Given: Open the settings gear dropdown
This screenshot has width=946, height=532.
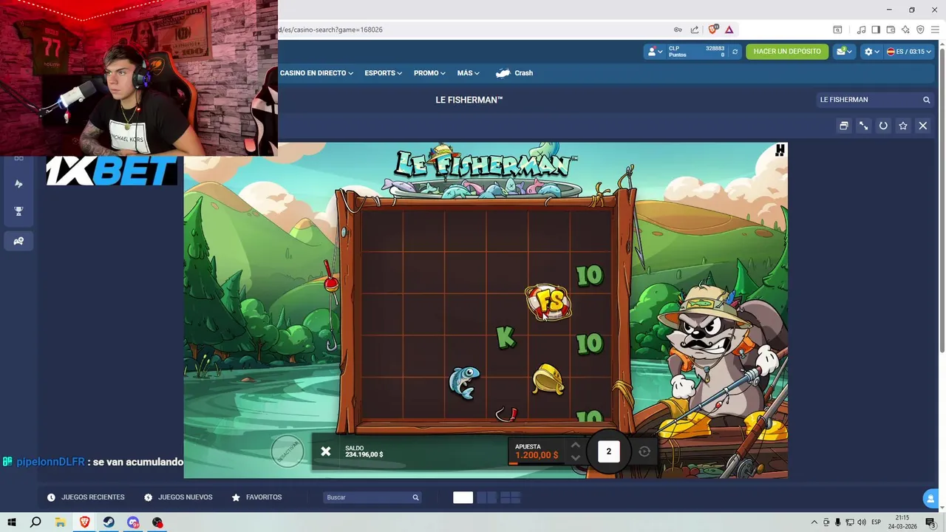Looking at the screenshot, I should [872, 52].
